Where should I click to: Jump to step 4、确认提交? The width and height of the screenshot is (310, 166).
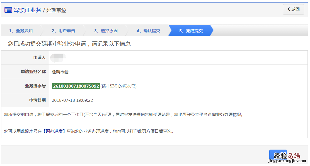(x=148, y=31)
